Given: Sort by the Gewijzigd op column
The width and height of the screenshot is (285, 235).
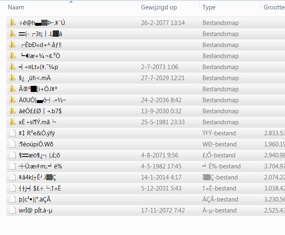Looking at the screenshot, I should click(159, 7).
